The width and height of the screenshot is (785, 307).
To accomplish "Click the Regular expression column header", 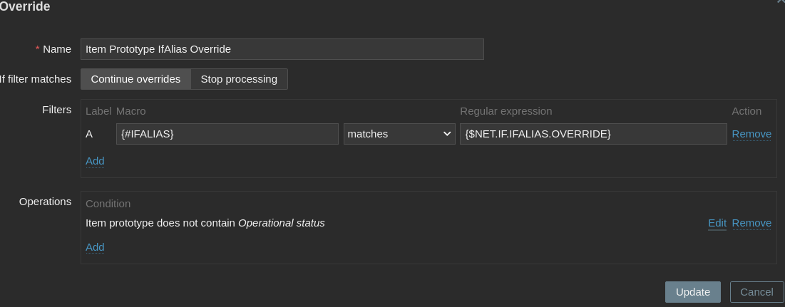I will (x=506, y=111).
